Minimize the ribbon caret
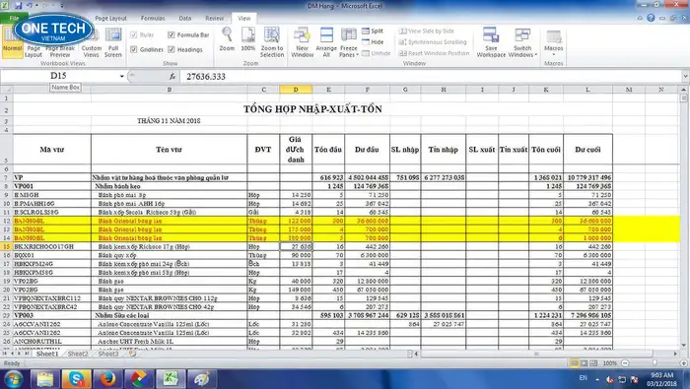 pos(640,18)
